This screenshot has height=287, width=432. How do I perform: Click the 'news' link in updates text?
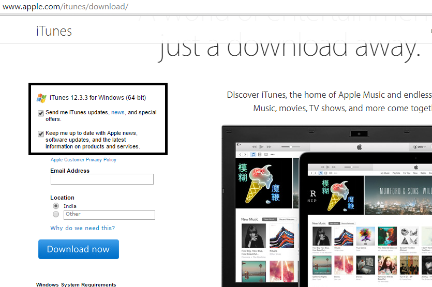pos(118,112)
